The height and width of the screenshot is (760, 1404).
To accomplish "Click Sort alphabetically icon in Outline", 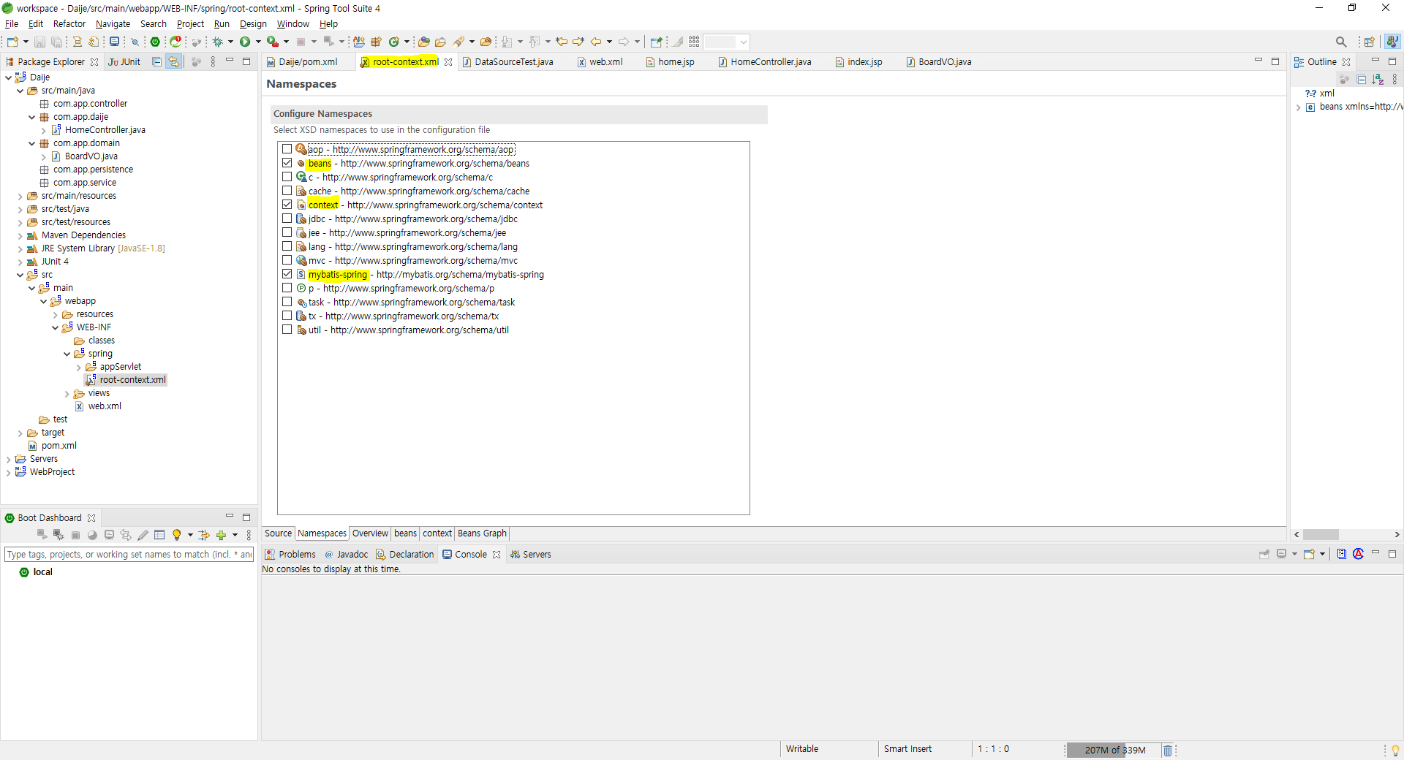I will [x=1378, y=79].
